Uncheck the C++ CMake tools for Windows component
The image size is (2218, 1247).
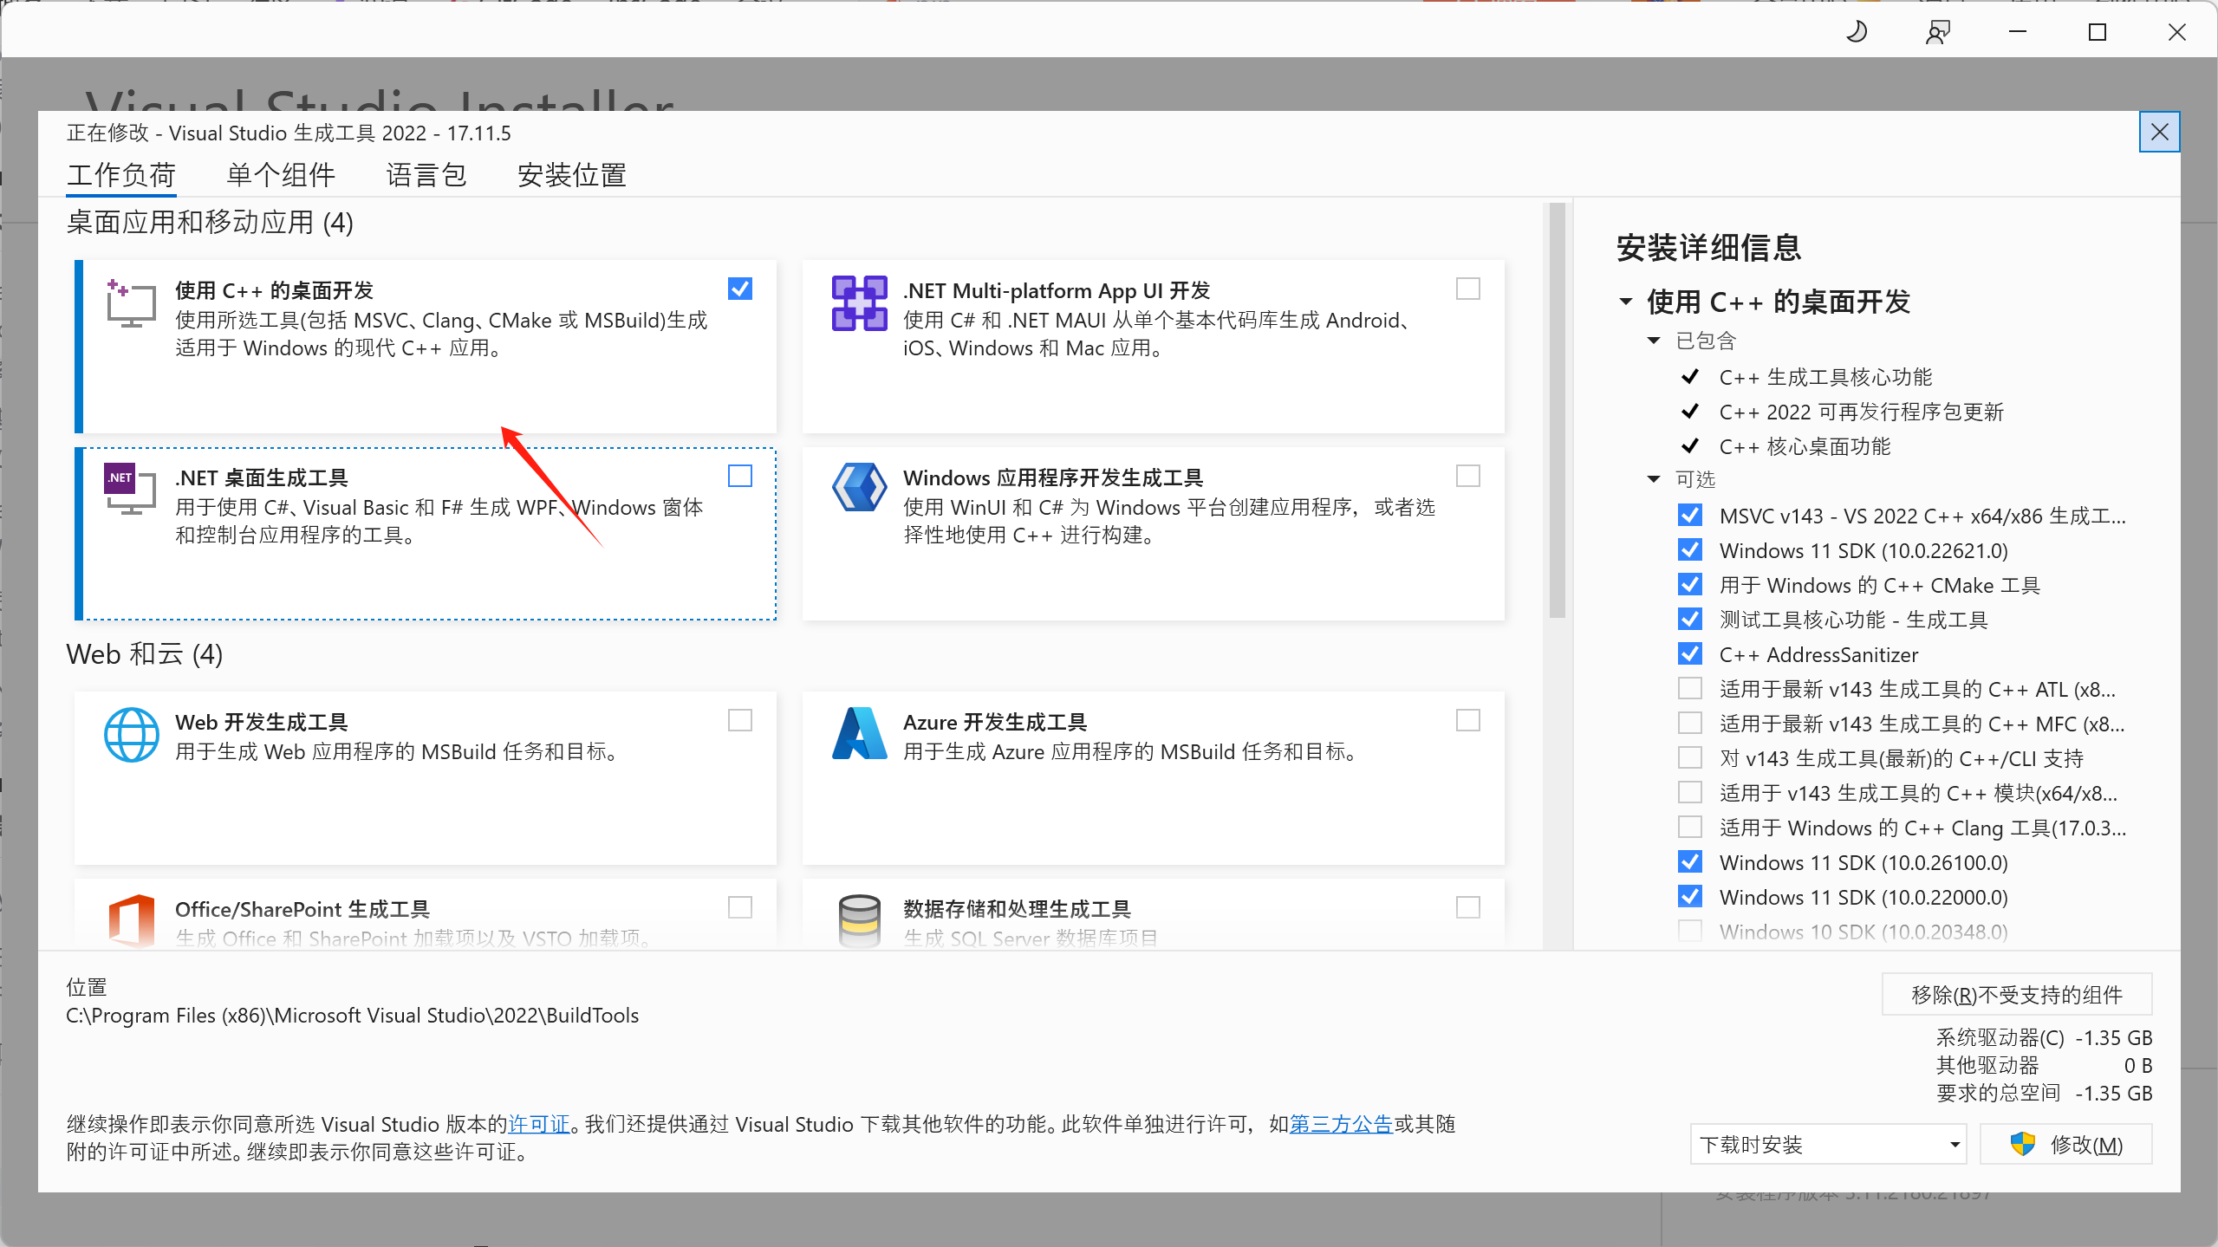[1690, 585]
